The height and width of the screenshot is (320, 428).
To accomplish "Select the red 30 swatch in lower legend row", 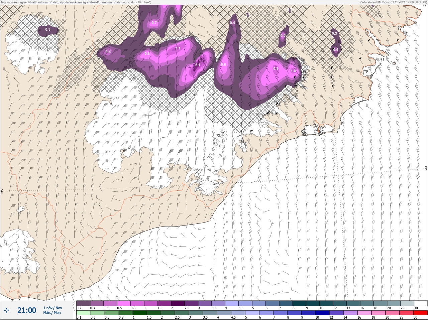I will pyautogui.click(x=421, y=313).
